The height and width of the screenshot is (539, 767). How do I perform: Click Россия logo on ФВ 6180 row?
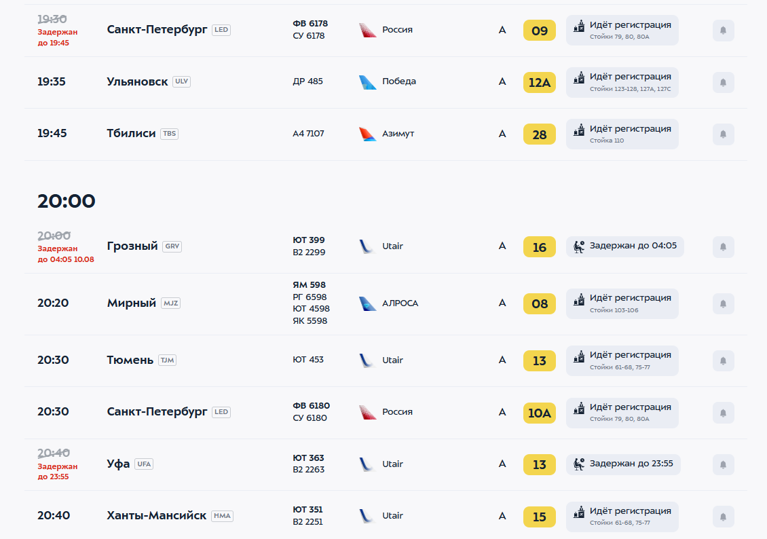(x=367, y=412)
